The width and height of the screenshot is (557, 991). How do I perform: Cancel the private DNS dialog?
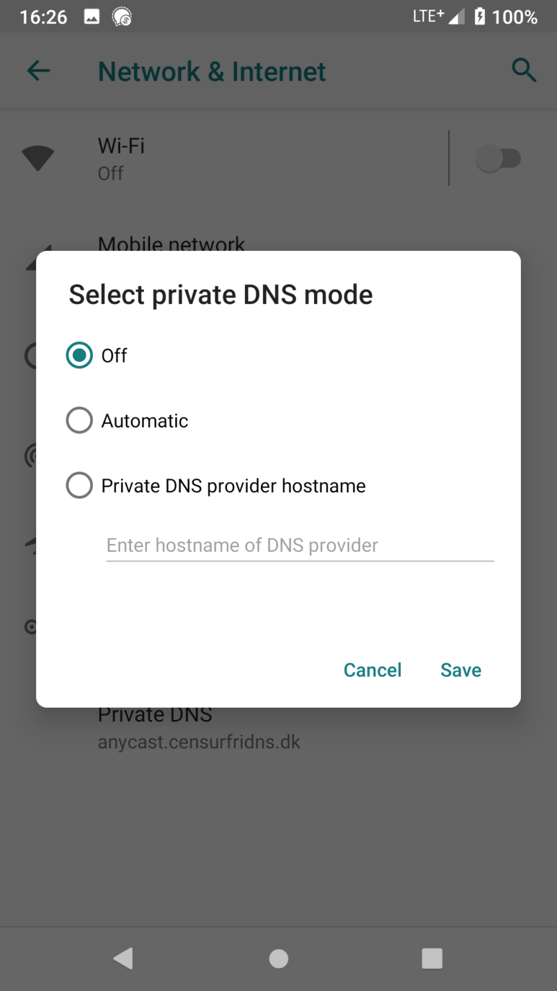[x=373, y=670]
